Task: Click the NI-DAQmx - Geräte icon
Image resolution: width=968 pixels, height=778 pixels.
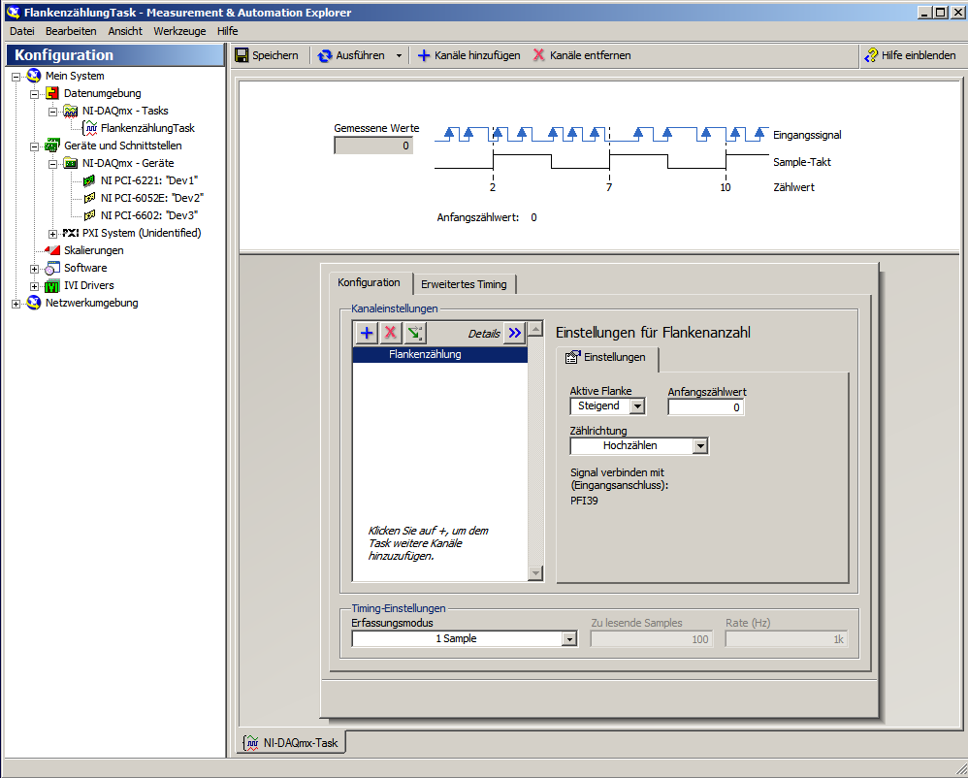Action: (71, 163)
